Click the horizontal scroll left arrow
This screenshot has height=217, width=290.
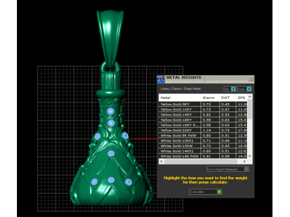coord(161,162)
